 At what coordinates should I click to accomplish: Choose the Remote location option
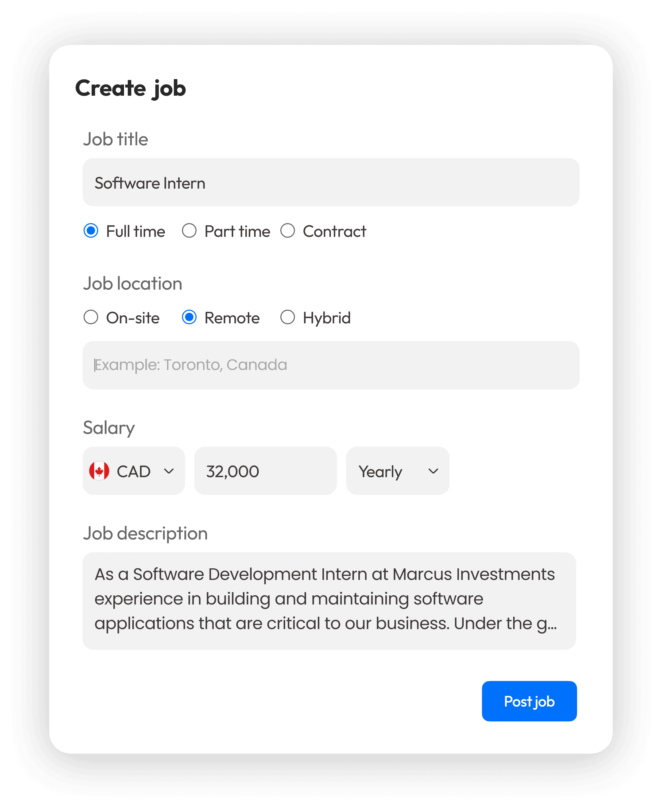189,317
